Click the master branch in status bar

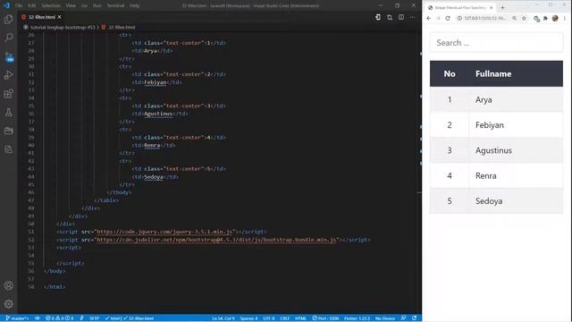pos(17,318)
